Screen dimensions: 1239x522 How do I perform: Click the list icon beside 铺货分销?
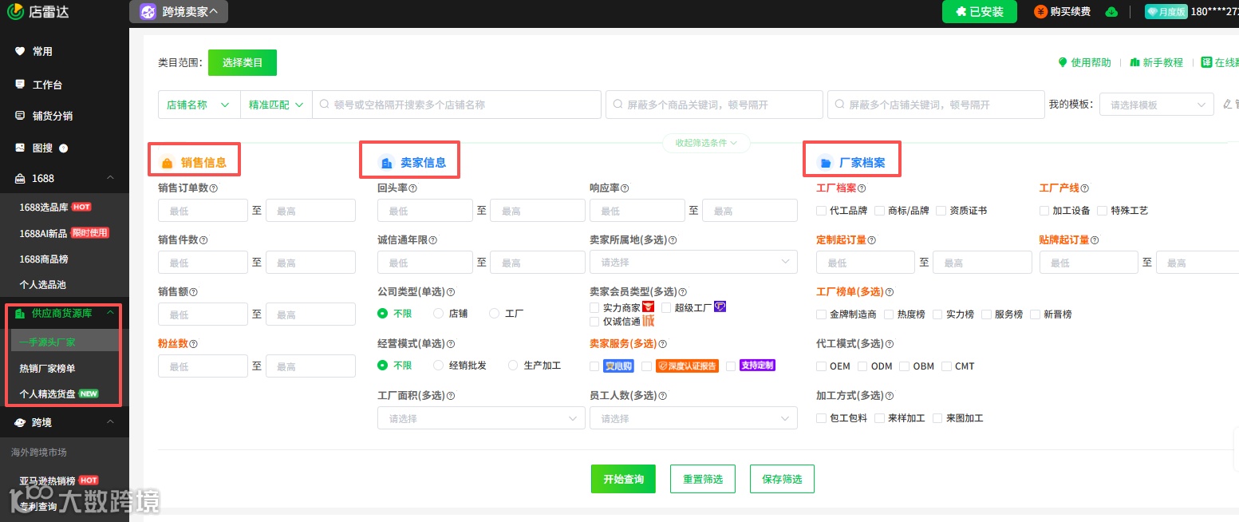coord(20,116)
